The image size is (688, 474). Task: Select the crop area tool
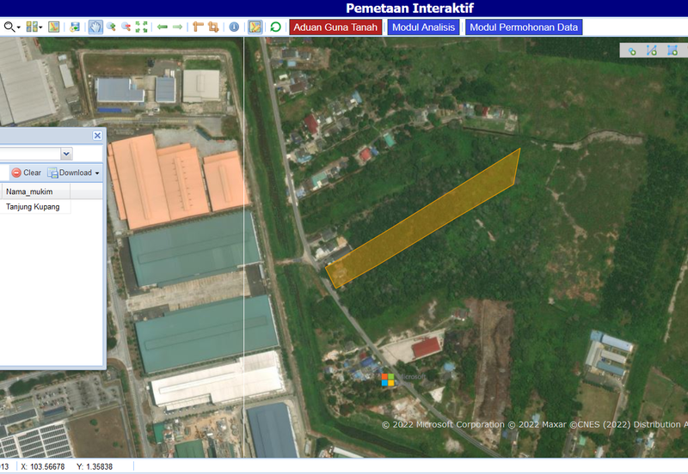click(x=213, y=27)
